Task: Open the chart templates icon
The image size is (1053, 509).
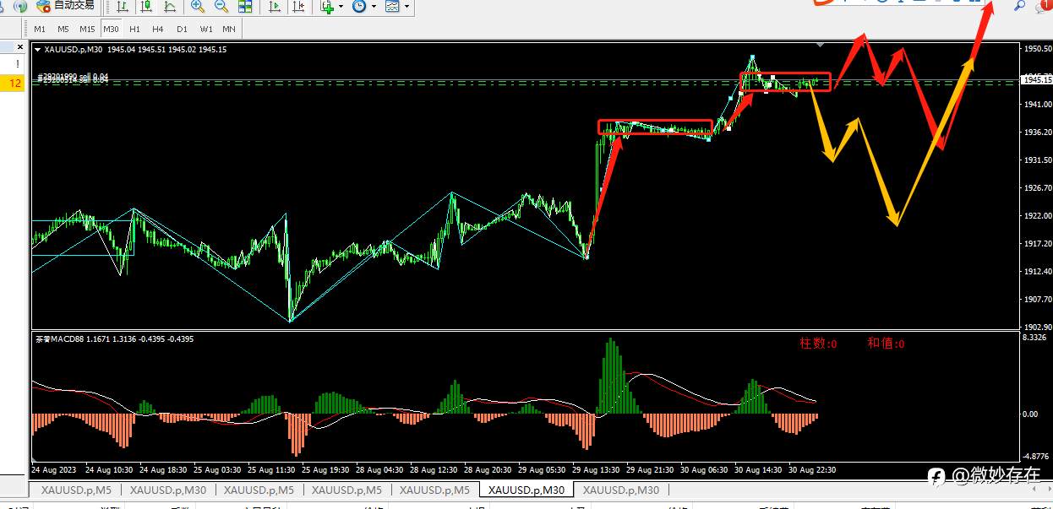Action: [392, 7]
